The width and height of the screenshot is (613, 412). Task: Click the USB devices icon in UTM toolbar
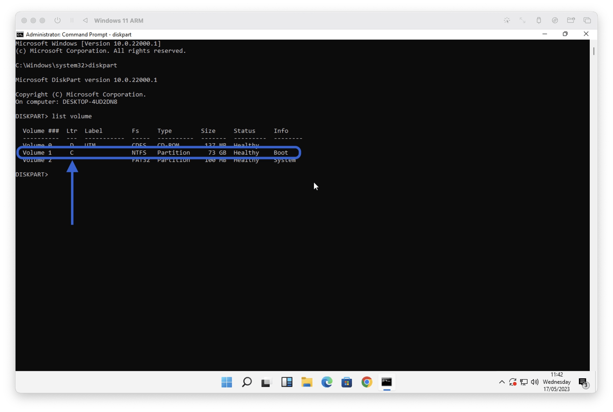(x=539, y=20)
